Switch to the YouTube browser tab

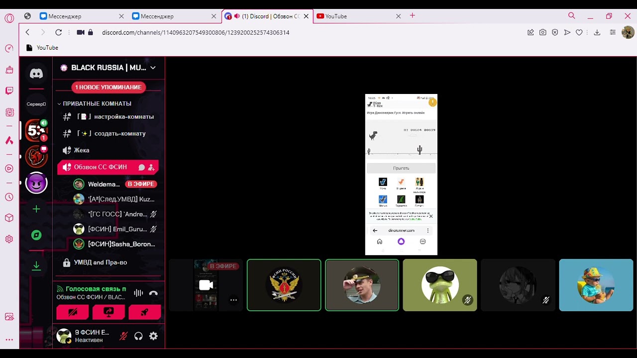(358, 16)
